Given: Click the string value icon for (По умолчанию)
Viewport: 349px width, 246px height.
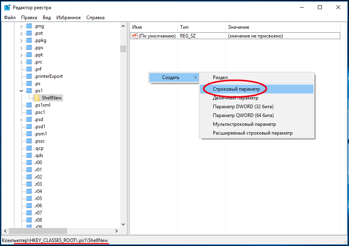Looking at the screenshot, I should pyautogui.click(x=135, y=36).
